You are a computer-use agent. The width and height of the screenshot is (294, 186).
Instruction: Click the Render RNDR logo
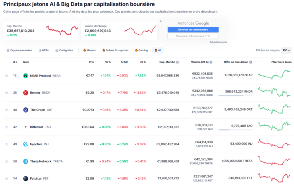26,93
